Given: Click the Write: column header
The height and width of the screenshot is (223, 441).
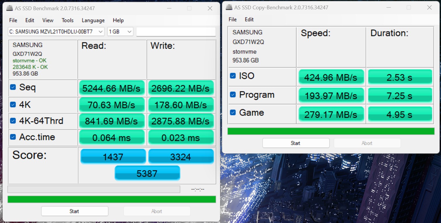Looking at the screenshot, I should click(163, 46).
